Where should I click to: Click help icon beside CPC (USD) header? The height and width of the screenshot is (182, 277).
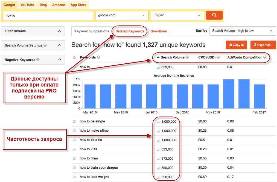(x=218, y=57)
